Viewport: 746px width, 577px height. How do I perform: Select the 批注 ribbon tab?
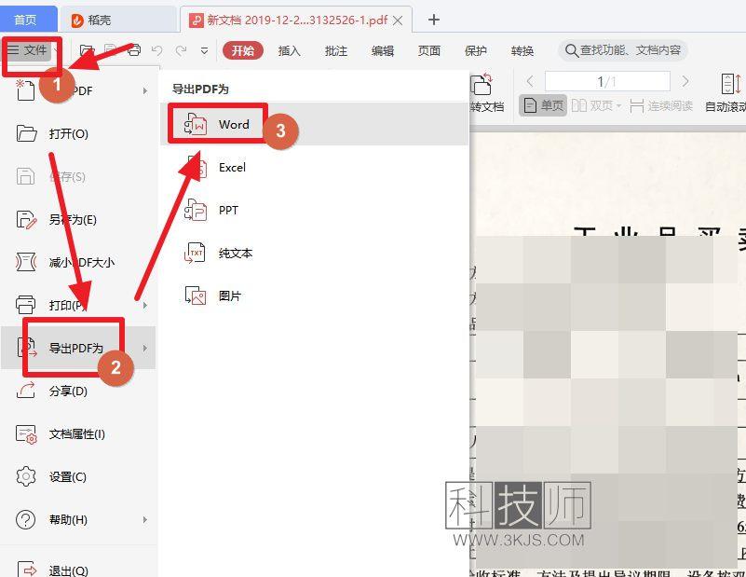pos(336,50)
